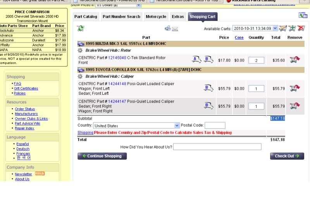Click the Shipping link
Viewport: 310px width, 212px height.
(85, 133)
